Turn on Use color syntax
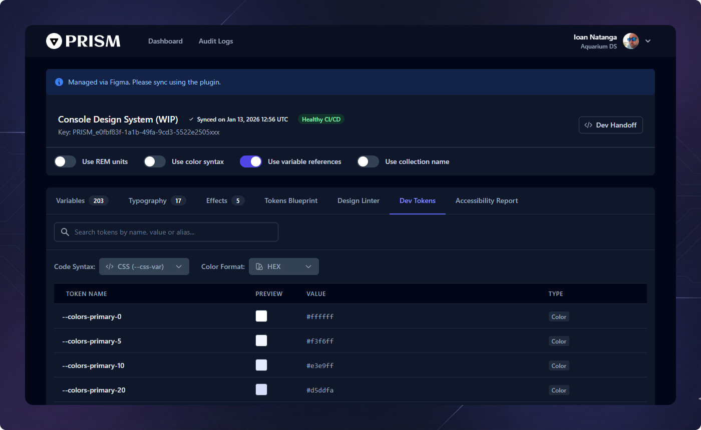 tap(155, 161)
